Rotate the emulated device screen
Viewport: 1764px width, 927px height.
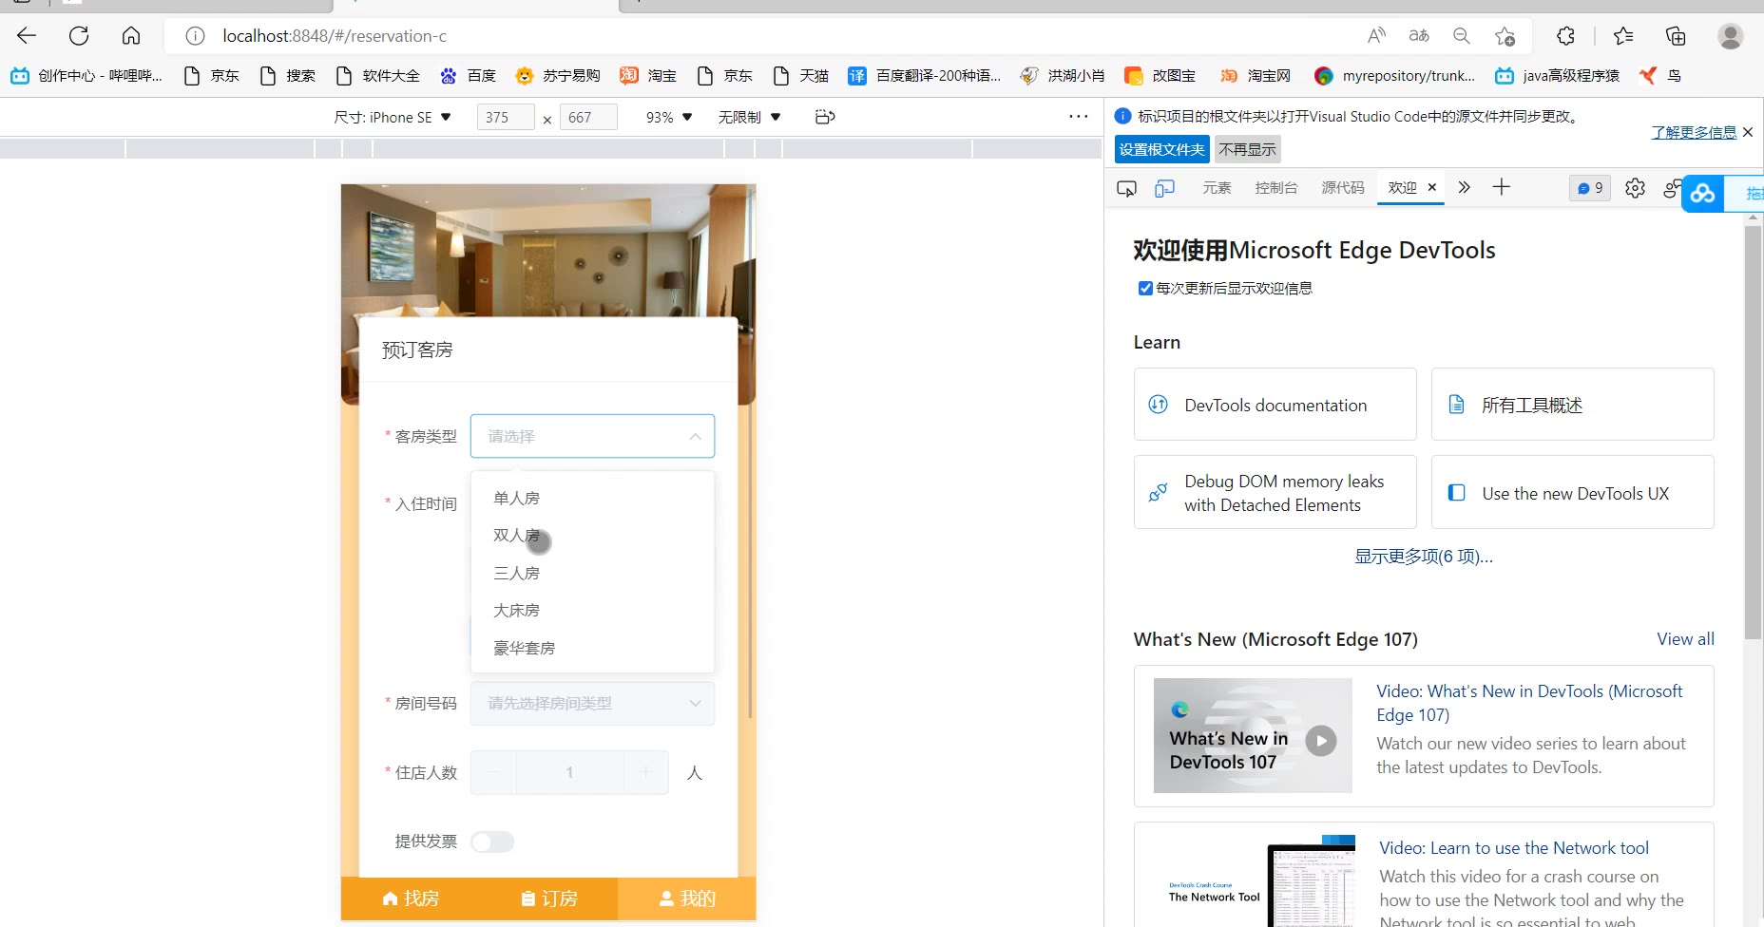pos(825,117)
